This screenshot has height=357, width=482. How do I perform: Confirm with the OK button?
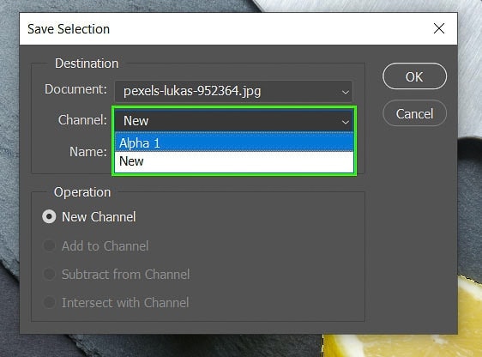point(414,76)
